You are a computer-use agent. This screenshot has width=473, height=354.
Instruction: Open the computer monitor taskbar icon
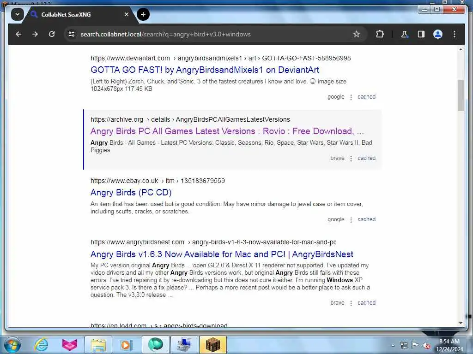pyautogui.click(x=184, y=345)
